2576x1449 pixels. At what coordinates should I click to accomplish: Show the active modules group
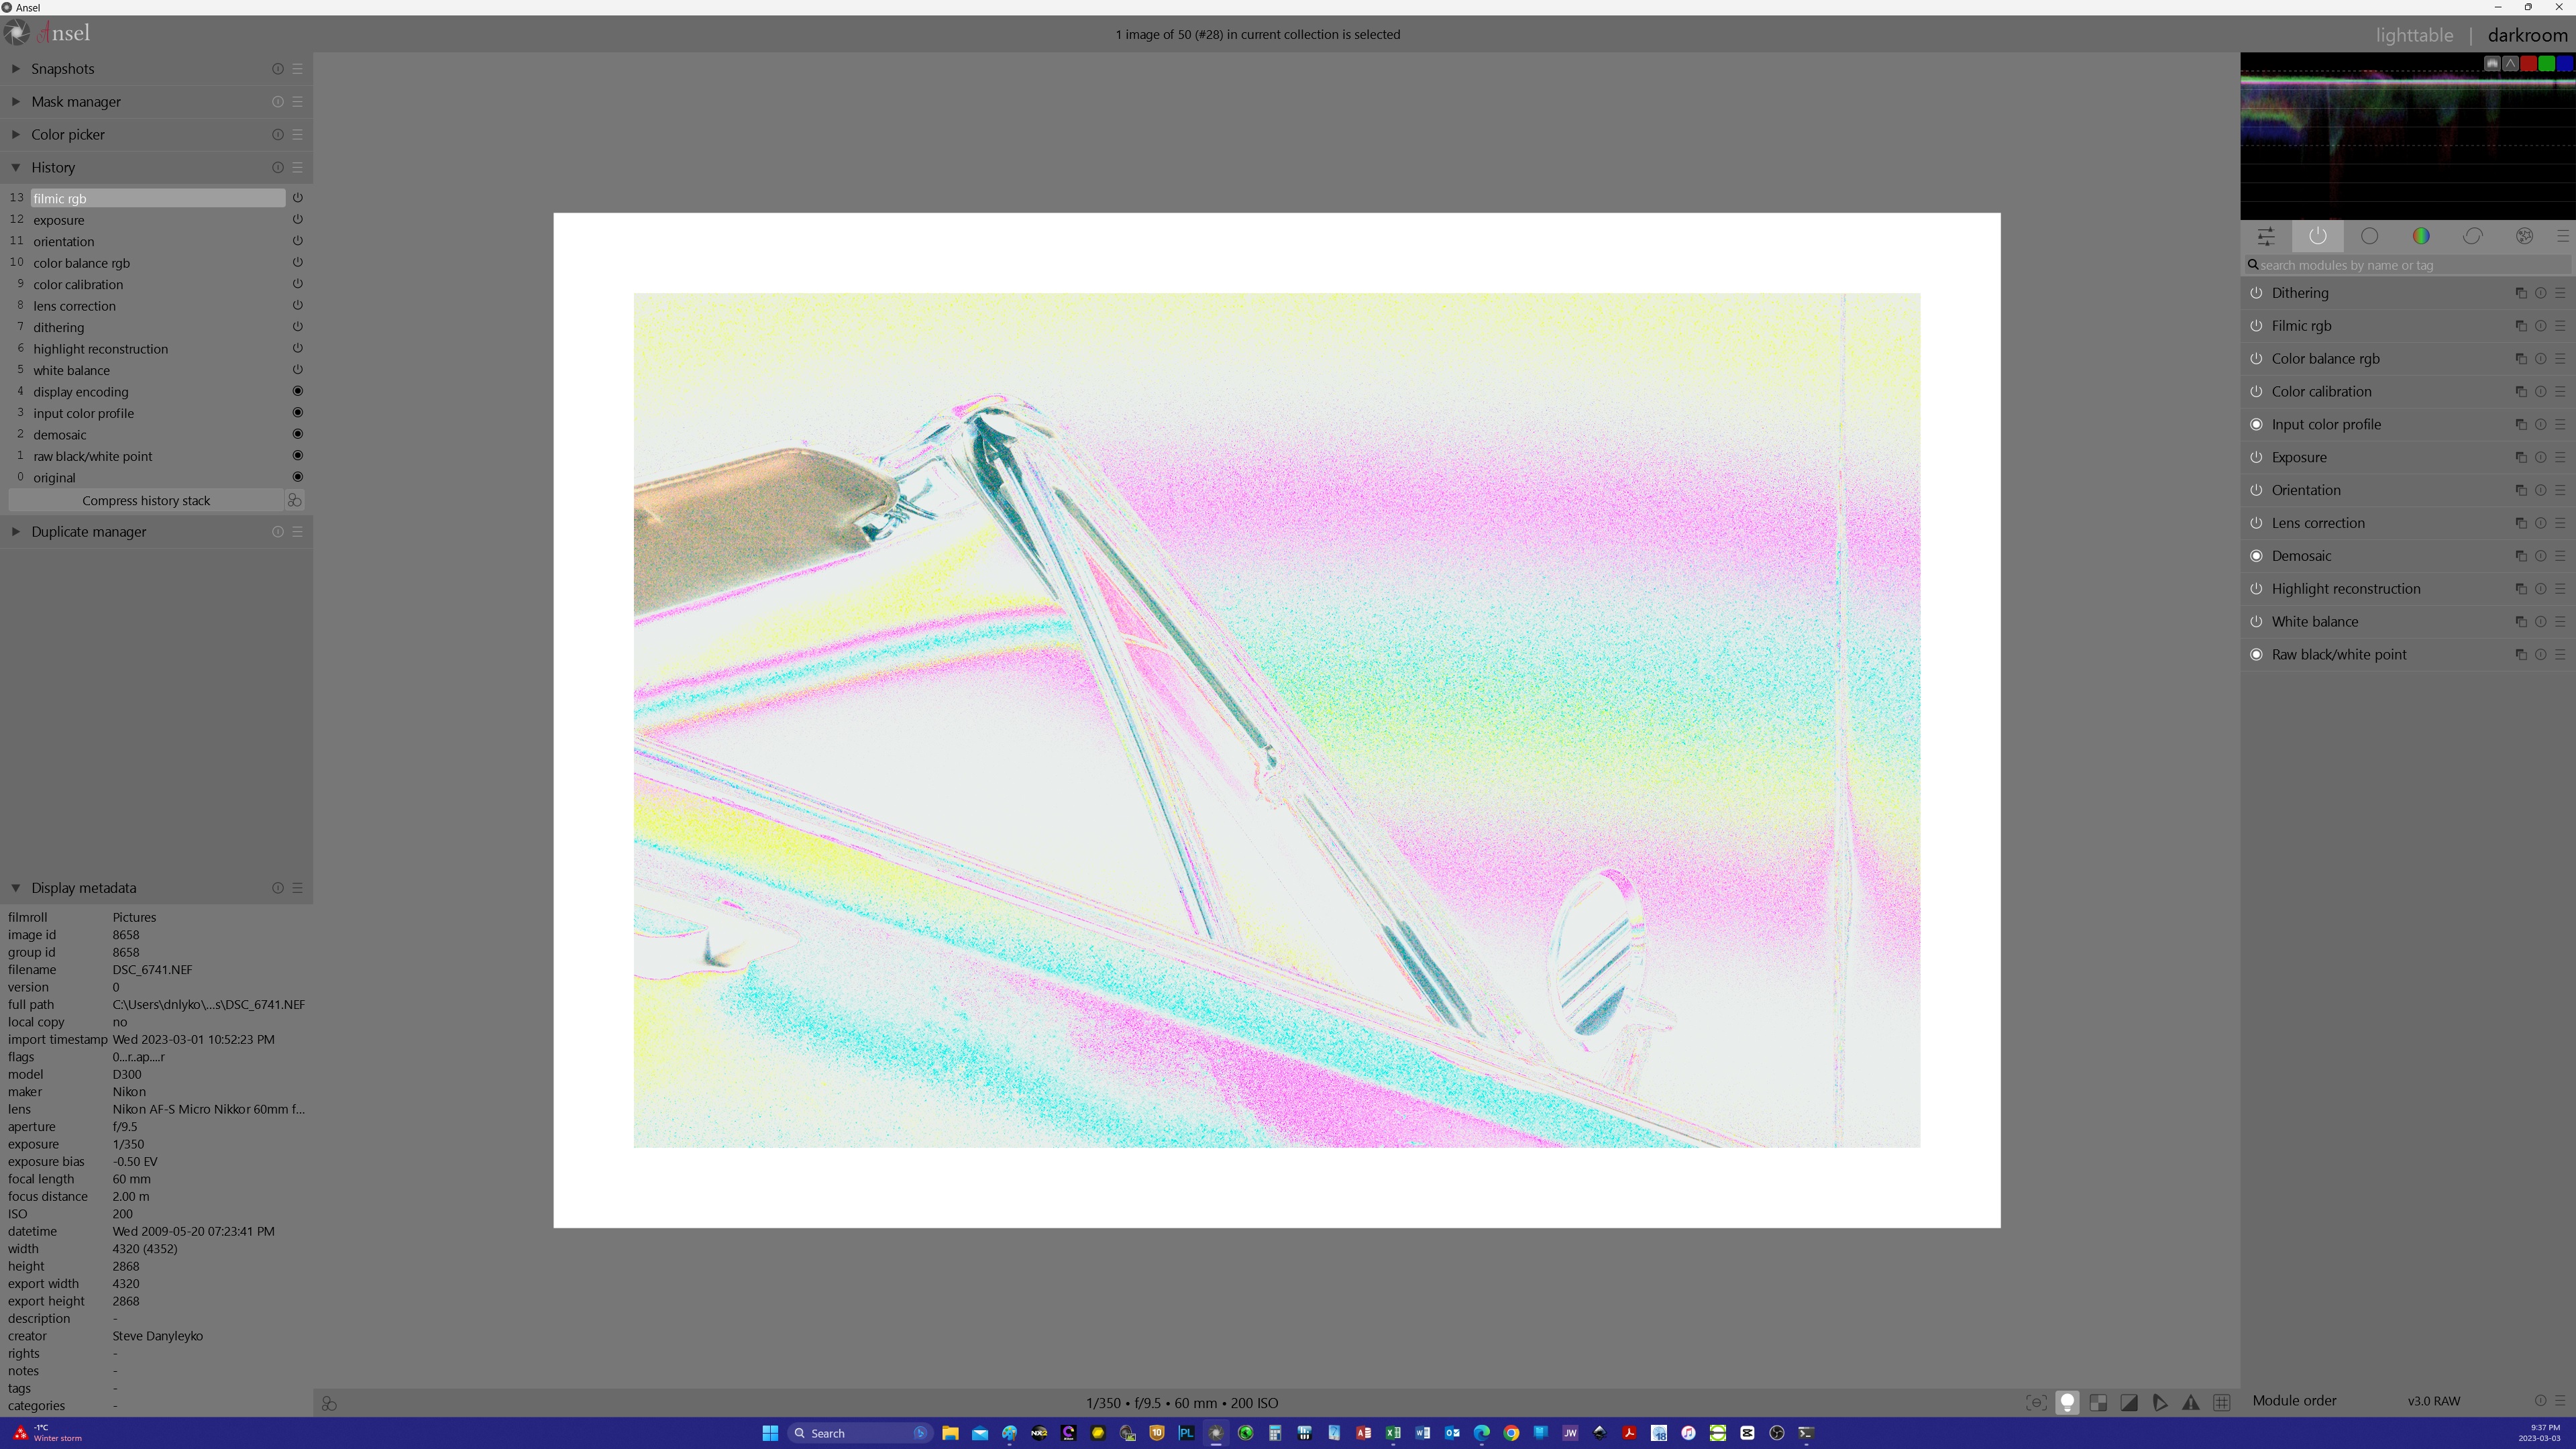(x=2317, y=236)
